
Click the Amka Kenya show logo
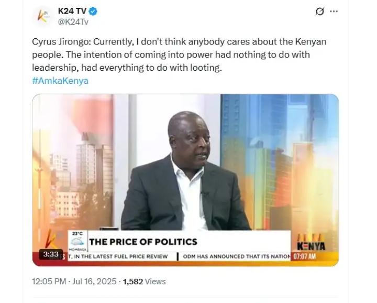click(311, 242)
